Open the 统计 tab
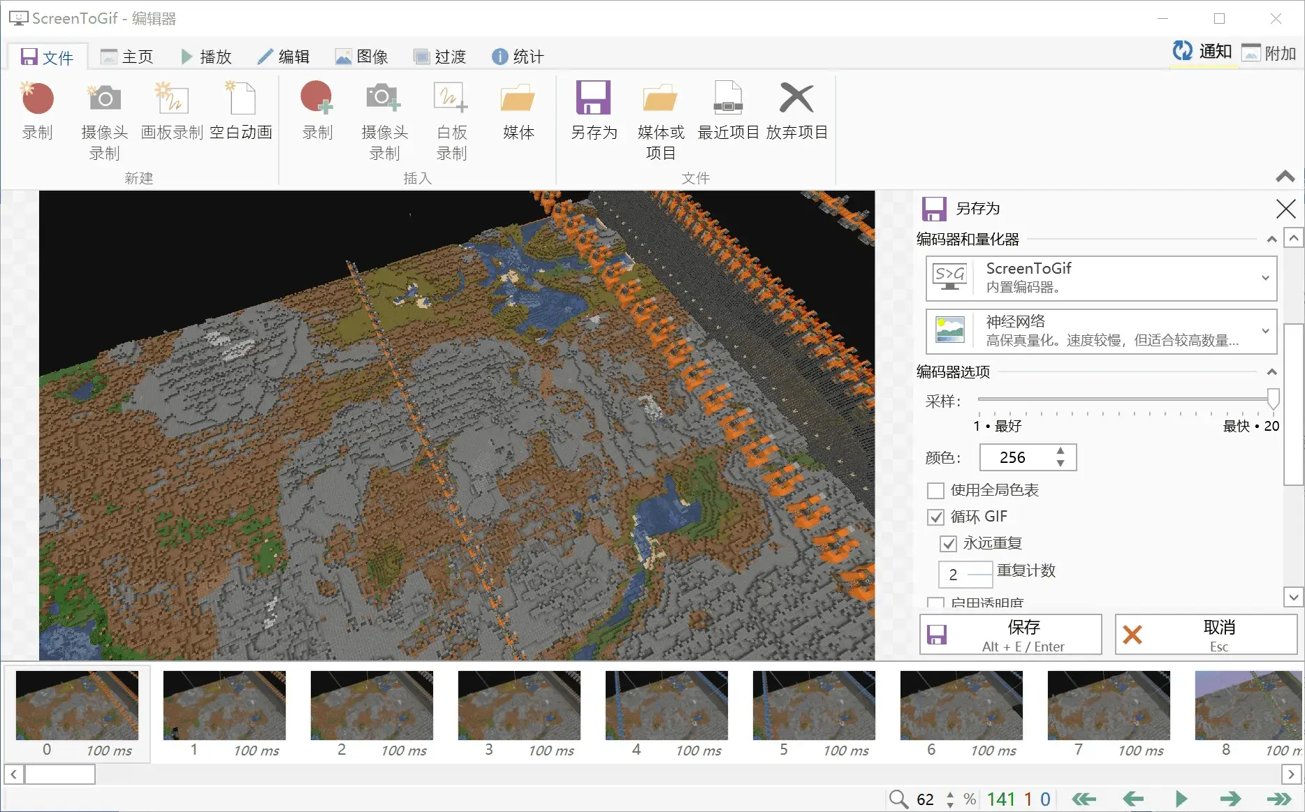1305x812 pixels. 518,57
